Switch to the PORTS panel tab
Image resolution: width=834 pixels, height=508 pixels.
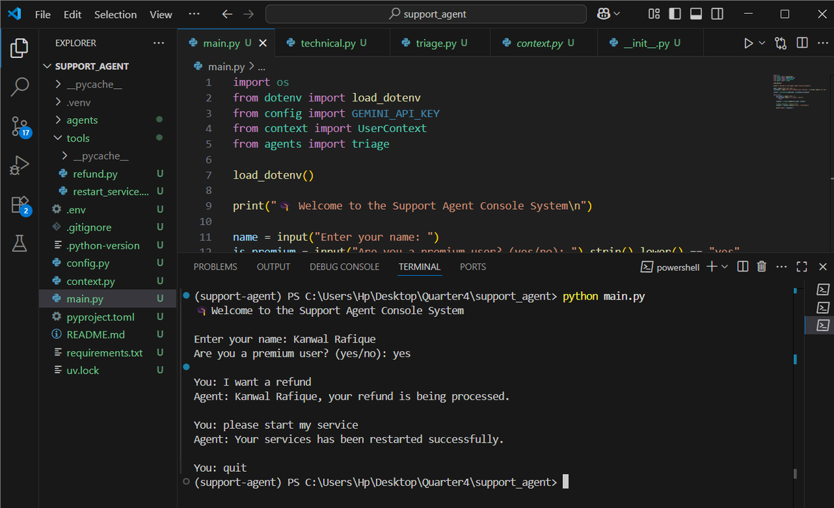pyautogui.click(x=473, y=267)
